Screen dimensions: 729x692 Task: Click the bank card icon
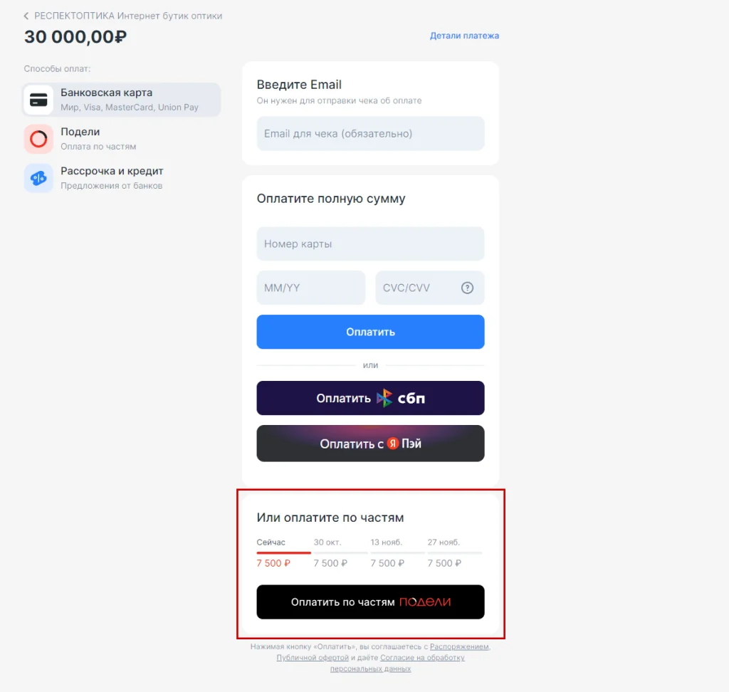[x=38, y=100]
